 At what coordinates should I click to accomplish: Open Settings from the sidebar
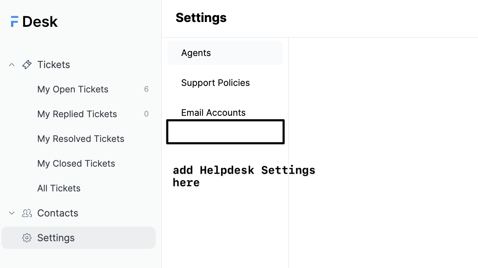click(x=55, y=237)
